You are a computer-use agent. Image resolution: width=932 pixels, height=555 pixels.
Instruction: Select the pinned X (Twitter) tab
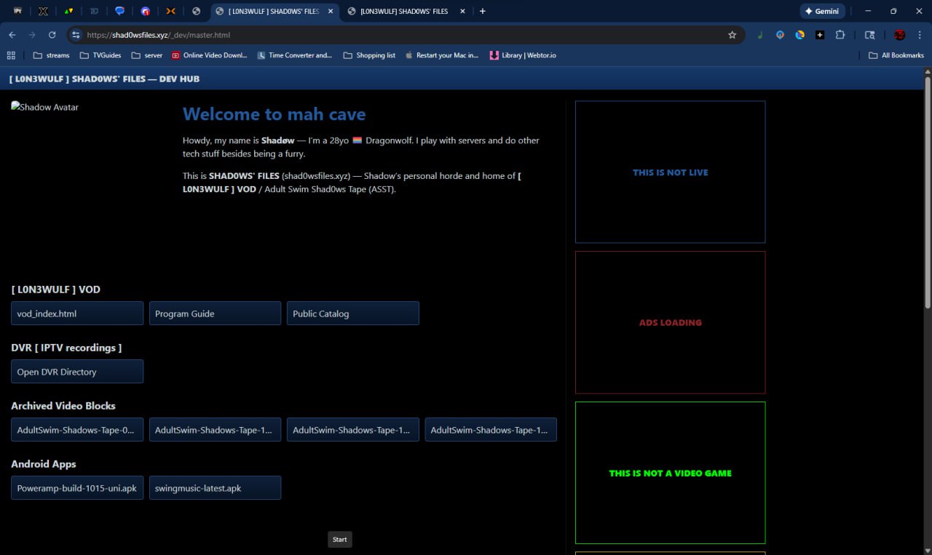pos(43,11)
